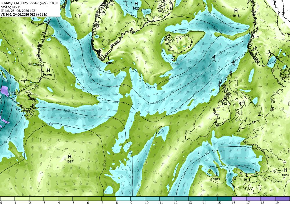Click the legend color band between 4 and 5
Viewport: 290px width, 205px height.
click(65, 199)
